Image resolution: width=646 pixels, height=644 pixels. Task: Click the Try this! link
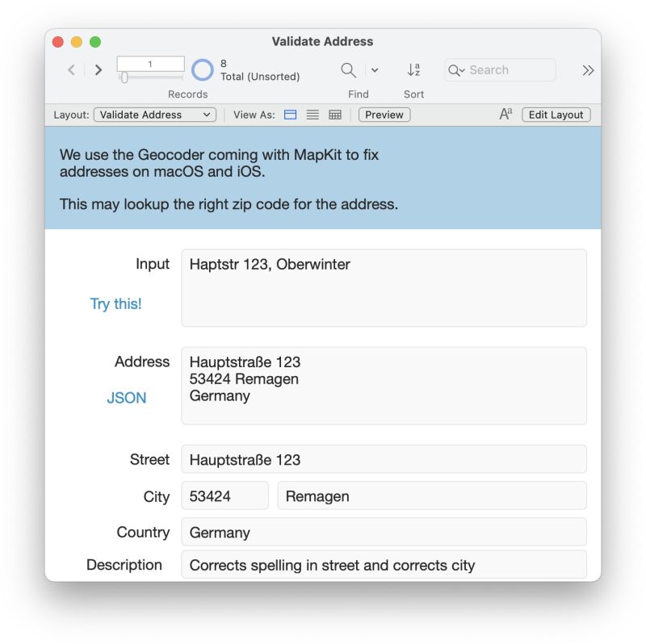115,303
